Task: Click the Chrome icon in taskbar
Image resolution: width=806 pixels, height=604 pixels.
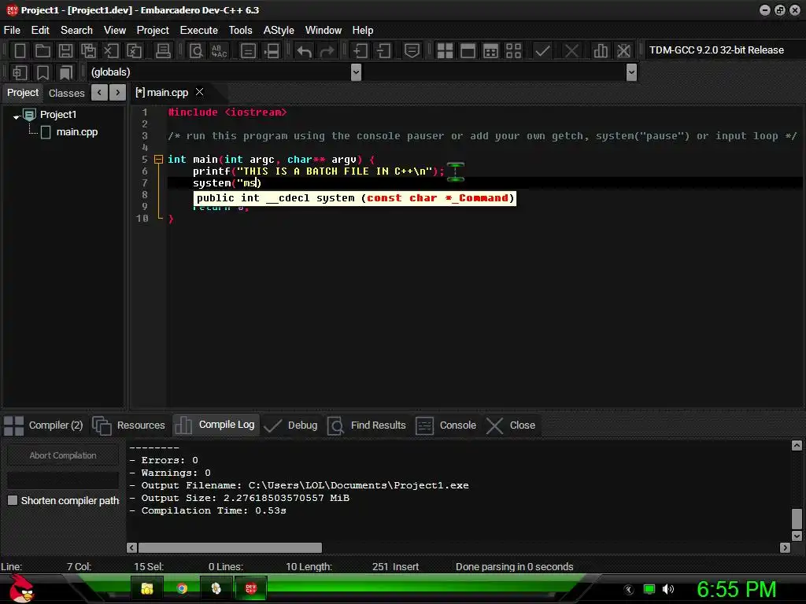Action: [x=182, y=588]
